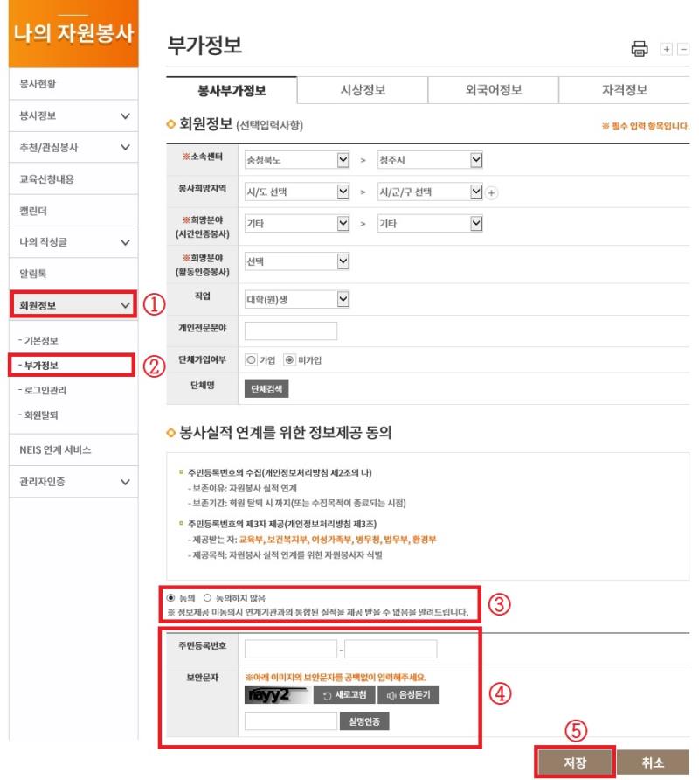The width and height of the screenshot is (699, 780).
Task: Select the 동의 radio button
Action: pos(170,598)
